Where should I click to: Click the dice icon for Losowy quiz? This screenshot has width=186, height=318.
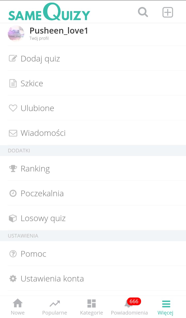pos(13,218)
